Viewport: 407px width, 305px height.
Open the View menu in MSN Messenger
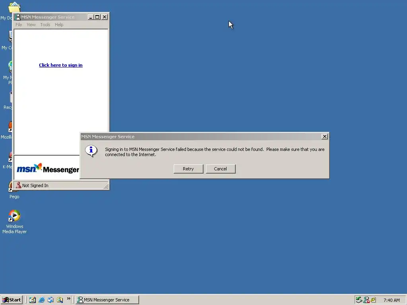pyautogui.click(x=31, y=25)
